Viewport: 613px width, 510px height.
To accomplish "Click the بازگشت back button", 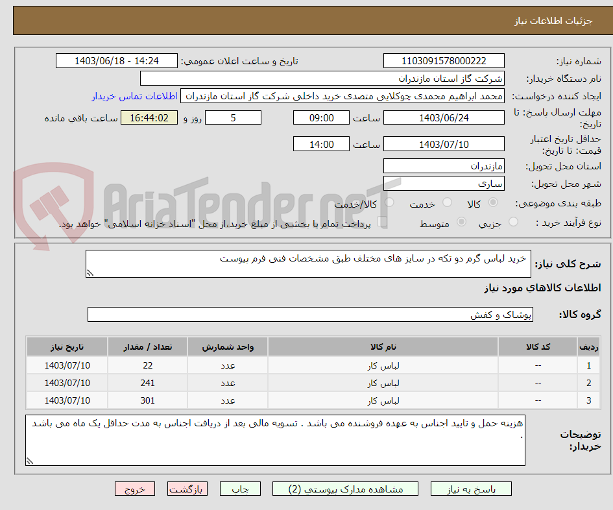I will point(187,489).
